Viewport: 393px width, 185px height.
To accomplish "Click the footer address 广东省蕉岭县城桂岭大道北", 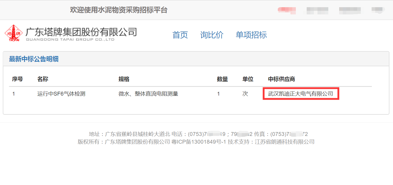I will coord(138,134).
